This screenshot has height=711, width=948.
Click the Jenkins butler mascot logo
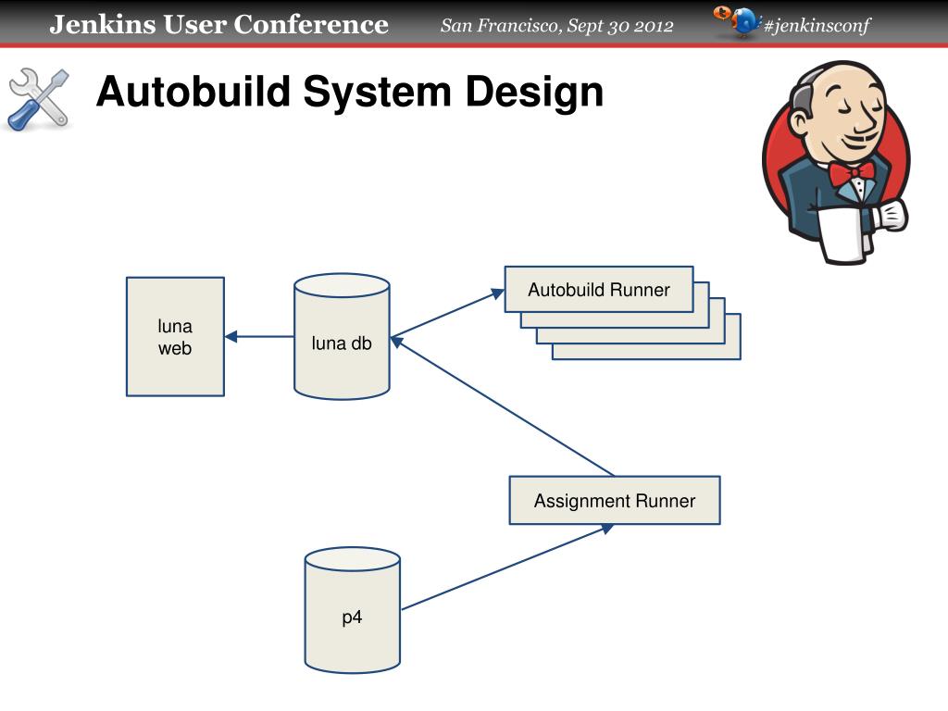click(836, 162)
